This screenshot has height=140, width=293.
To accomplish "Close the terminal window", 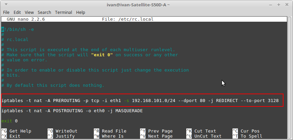I will 287,5.
